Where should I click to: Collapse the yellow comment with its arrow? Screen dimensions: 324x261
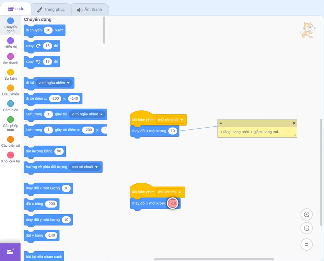(221, 123)
